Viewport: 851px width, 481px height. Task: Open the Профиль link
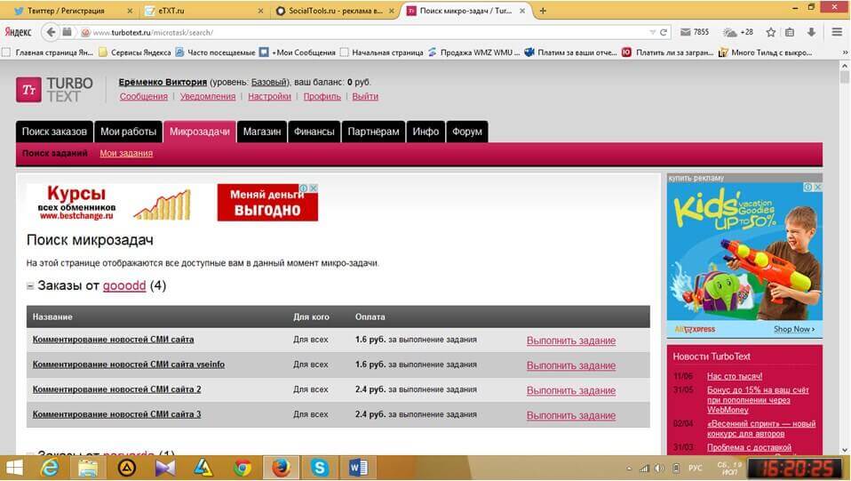(x=322, y=96)
